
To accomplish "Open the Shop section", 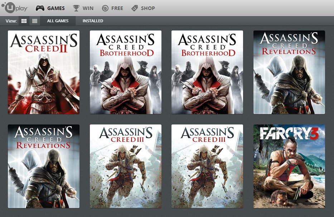I will pyautogui.click(x=143, y=8).
